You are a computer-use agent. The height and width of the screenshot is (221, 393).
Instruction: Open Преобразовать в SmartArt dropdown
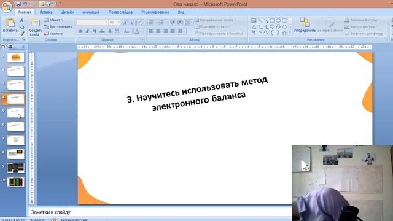[x=220, y=33]
